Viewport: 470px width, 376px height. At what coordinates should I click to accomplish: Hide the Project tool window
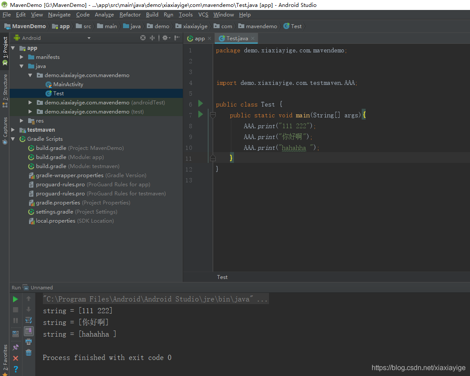click(177, 38)
